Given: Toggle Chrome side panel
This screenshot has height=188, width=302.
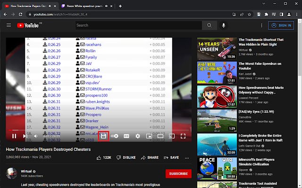Looking at the screenshot, I should point(281,15).
